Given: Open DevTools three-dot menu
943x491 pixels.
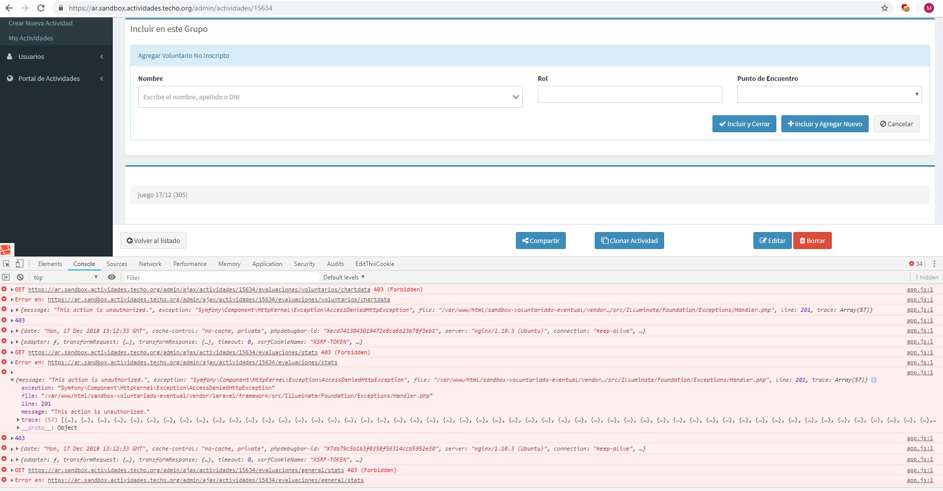Looking at the screenshot, I should pos(934,263).
